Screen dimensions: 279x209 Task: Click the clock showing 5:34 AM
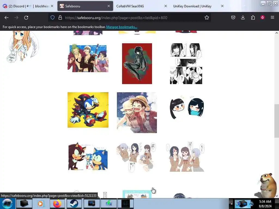(265, 202)
